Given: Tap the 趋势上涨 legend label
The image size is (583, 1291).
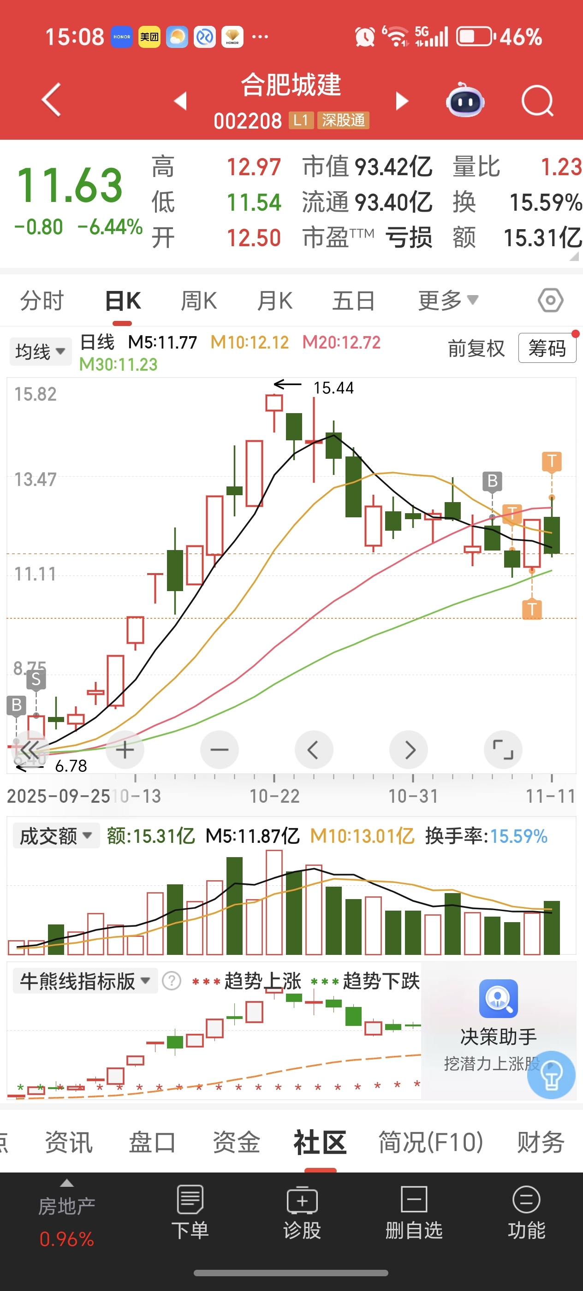Looking at the screenshot, I should pos(262,981).
